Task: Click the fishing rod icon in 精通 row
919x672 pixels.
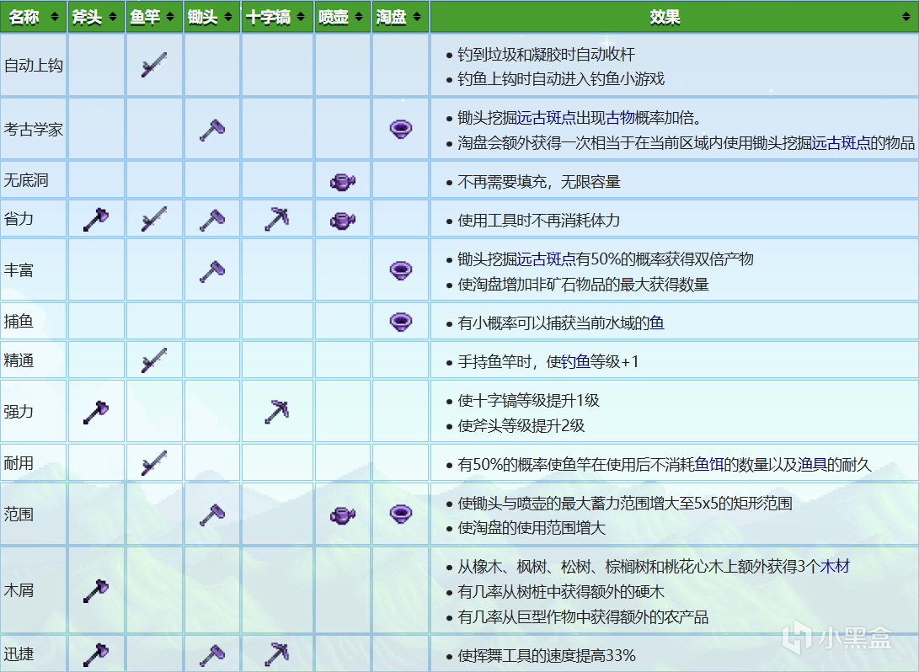Action: pos(154,360)
